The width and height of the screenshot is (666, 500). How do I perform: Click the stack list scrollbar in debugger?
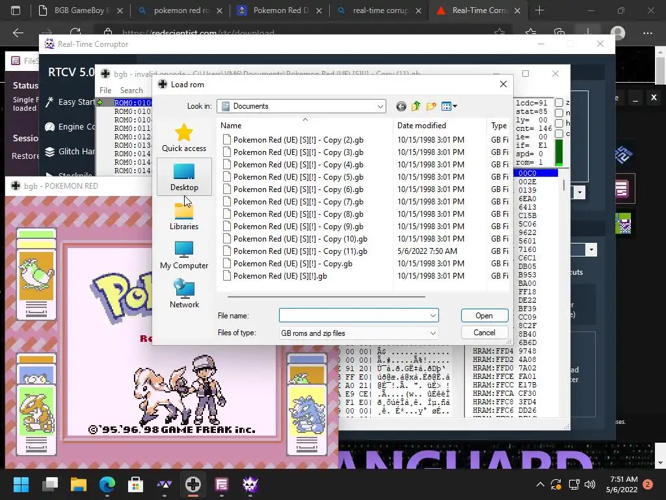coord(564,186)
